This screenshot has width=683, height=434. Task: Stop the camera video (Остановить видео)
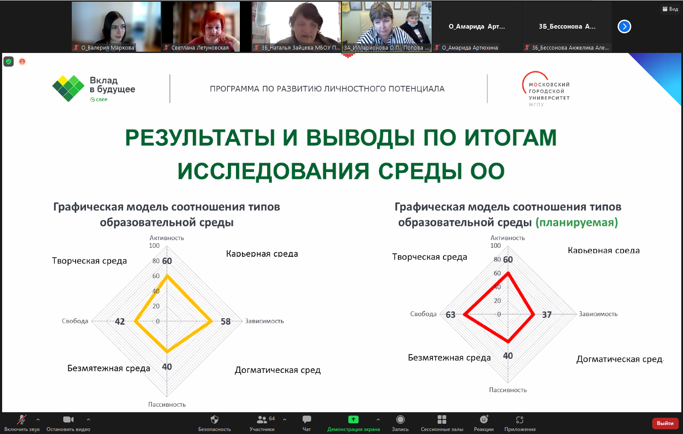[x=68, y=420]
